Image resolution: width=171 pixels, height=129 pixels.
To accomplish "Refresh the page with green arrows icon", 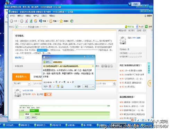I will (31, 21).
